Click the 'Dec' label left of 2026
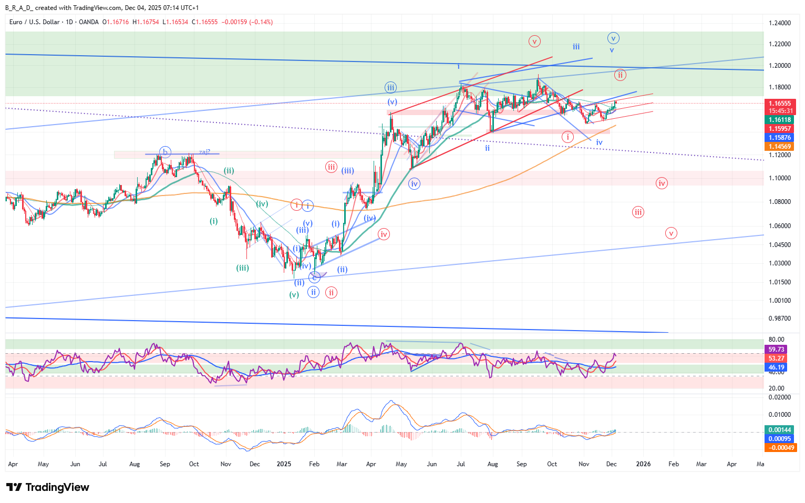This screenshot has width=805, height=503. 612,464
